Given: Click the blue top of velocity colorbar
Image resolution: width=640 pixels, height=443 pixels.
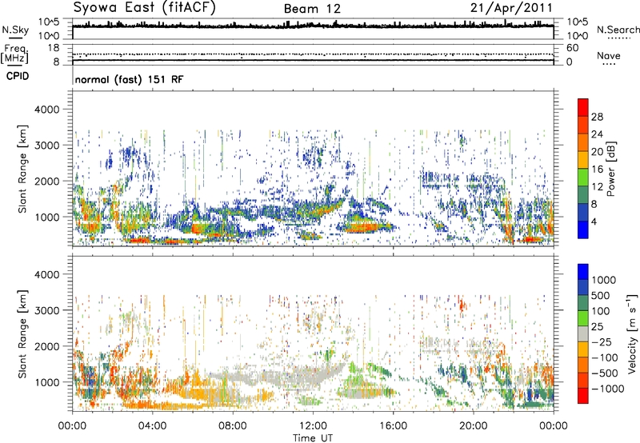Looking at the screenshot, I should pyautogui.click(x=583, y=271).
